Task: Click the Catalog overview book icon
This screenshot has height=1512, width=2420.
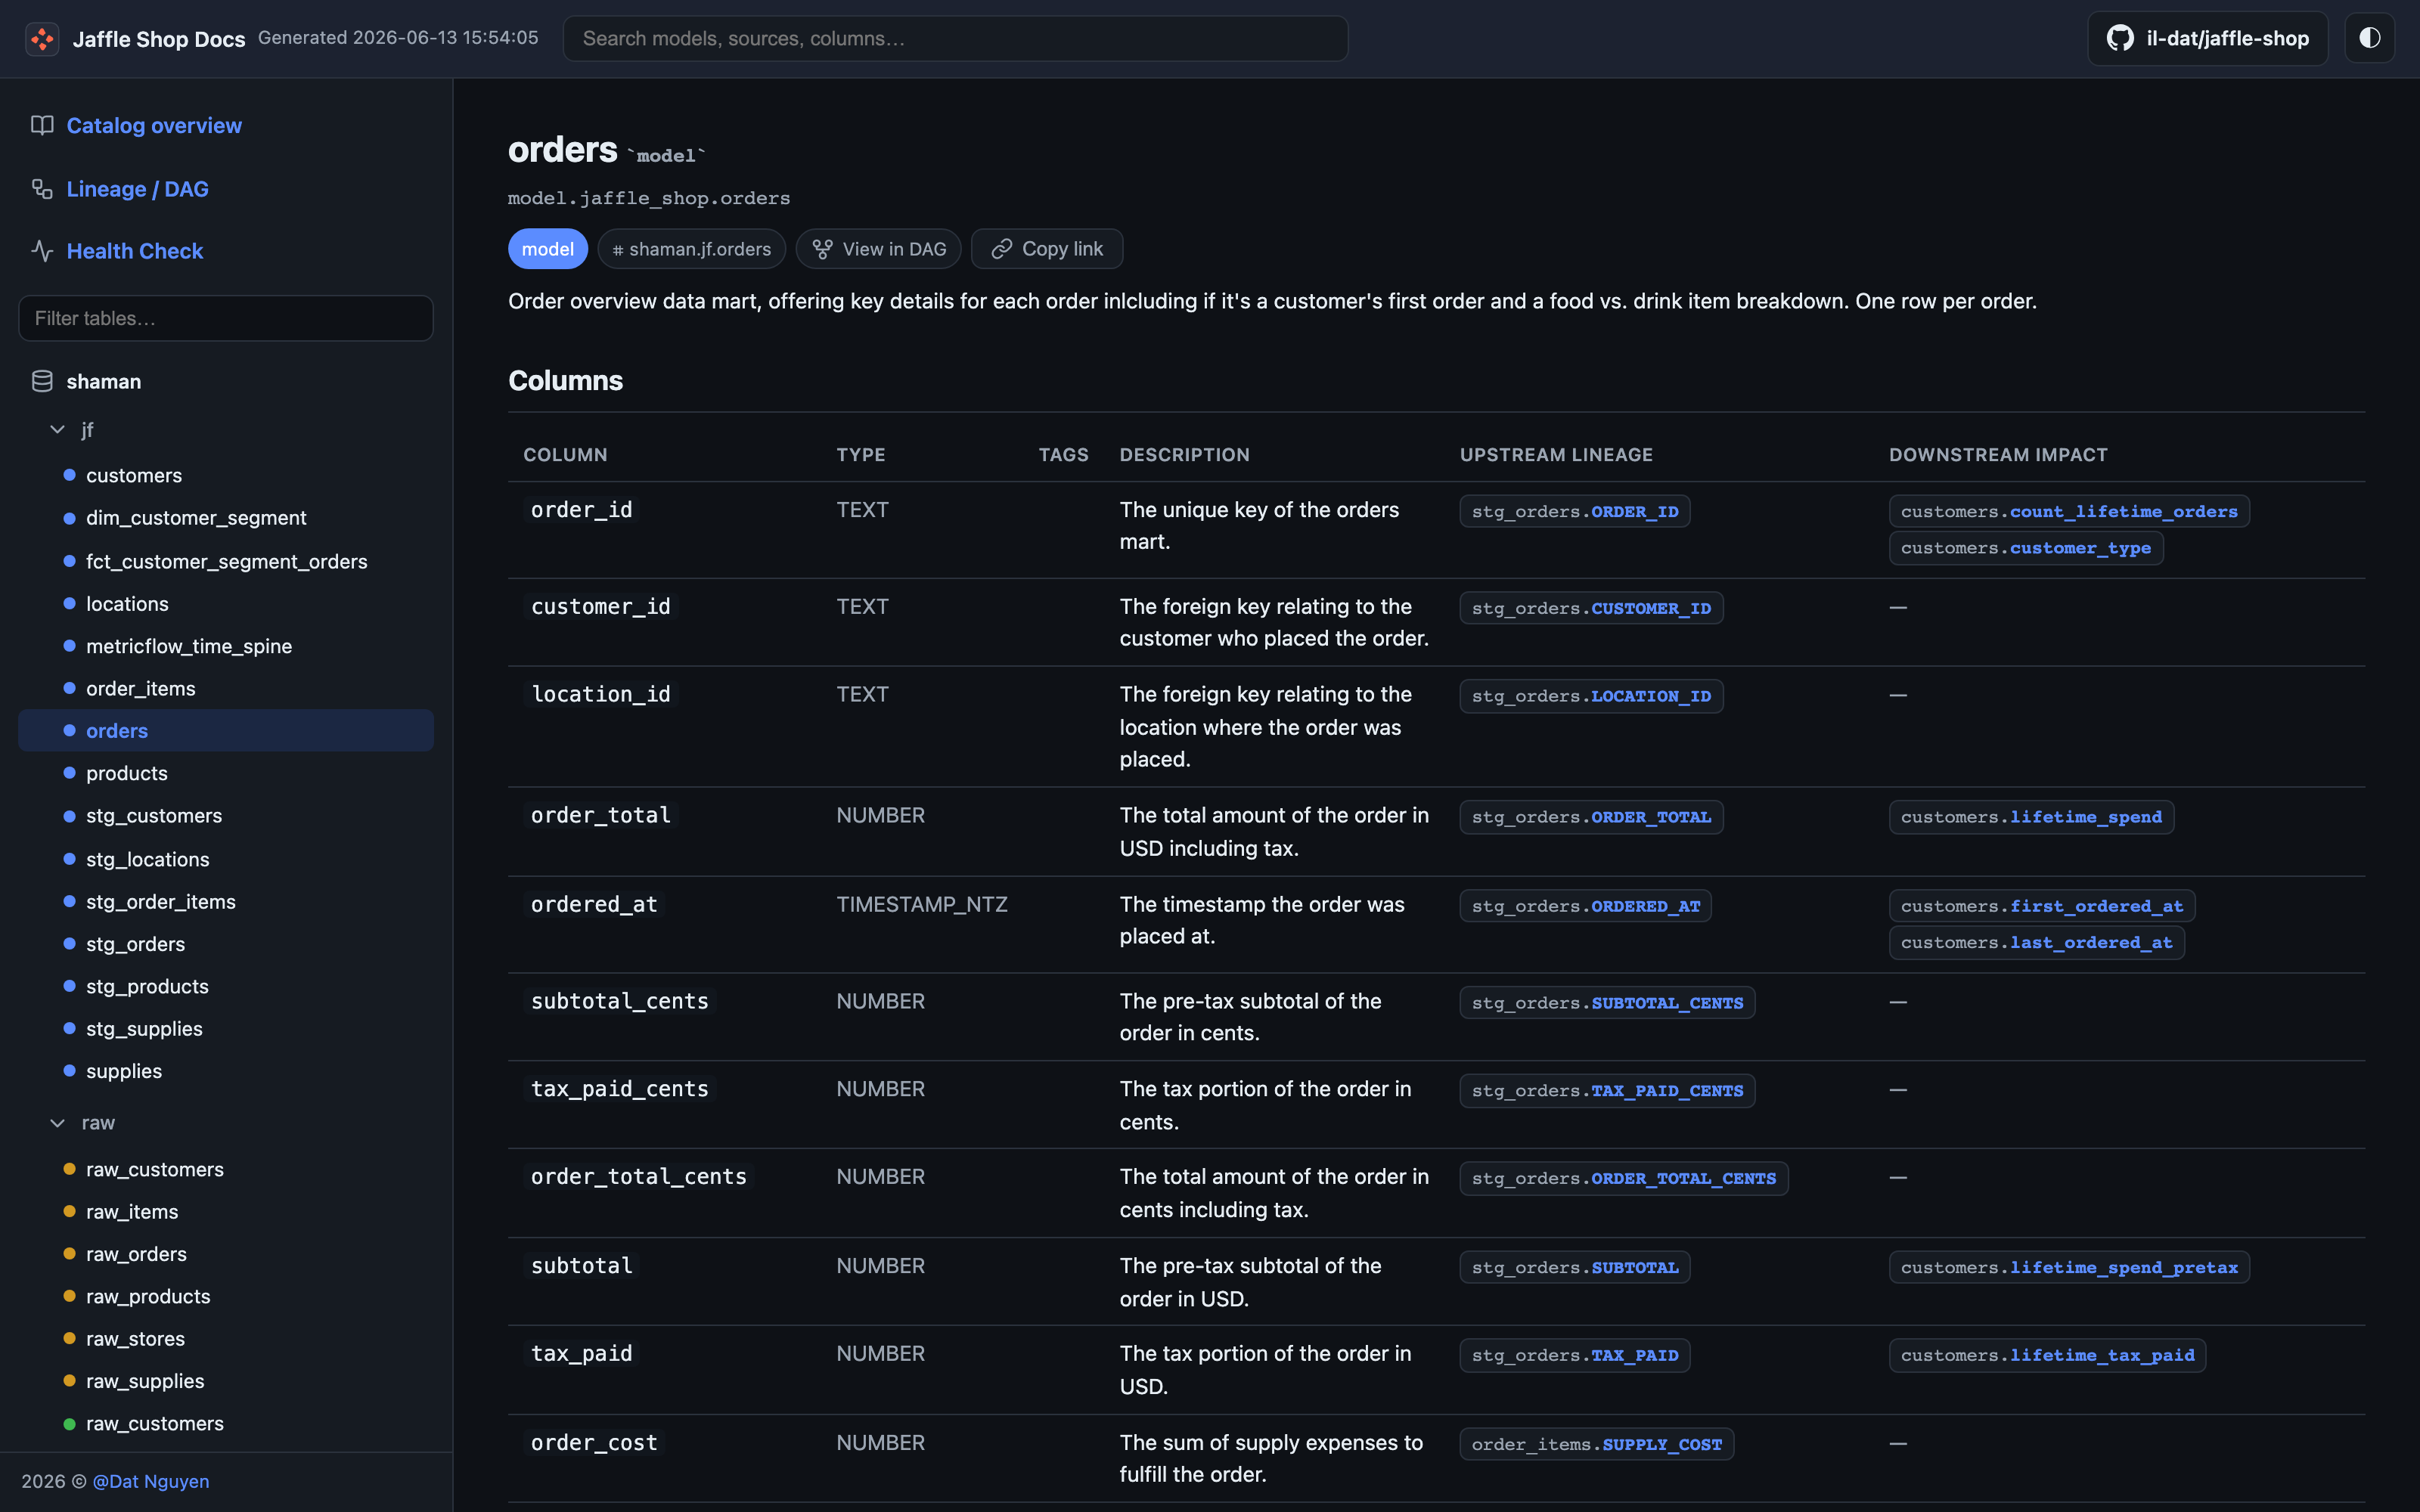Action: tap(42, 125)
